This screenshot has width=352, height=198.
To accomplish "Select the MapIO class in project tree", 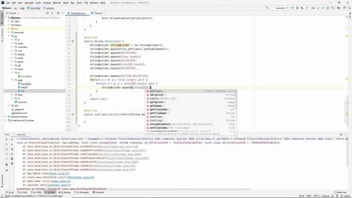I will (x=24, y=87).
